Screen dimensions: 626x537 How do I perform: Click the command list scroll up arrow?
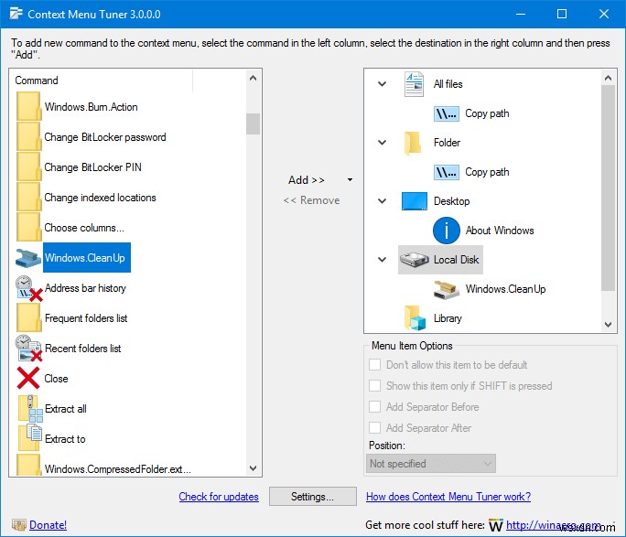[254, 78]
